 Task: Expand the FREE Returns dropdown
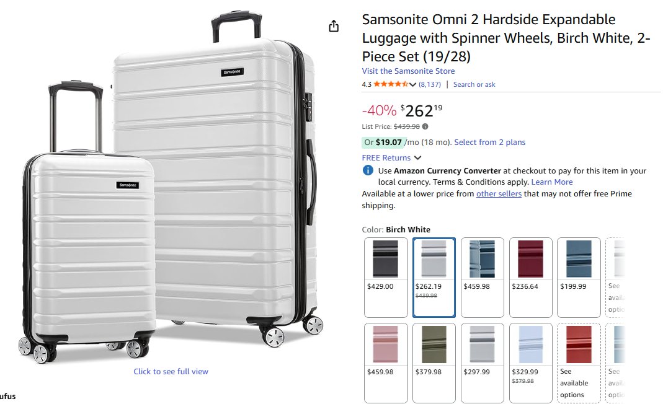point(417,158)
